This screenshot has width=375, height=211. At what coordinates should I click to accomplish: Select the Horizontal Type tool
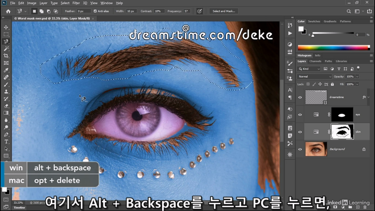point(6,142)
